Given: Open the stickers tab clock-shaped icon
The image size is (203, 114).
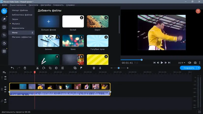Looking at the screenshot, I should point(4,43).
